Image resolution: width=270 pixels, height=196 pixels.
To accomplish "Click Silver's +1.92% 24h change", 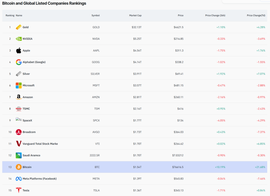I will pyautogui.click(x=221, y=74).
